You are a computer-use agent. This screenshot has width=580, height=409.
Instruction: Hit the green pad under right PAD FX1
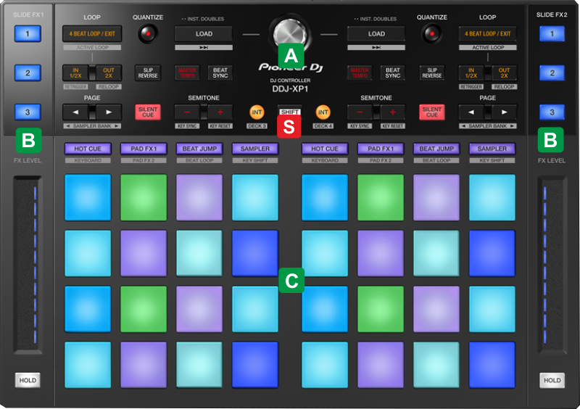pyautogui.click(x=380, y=197)
